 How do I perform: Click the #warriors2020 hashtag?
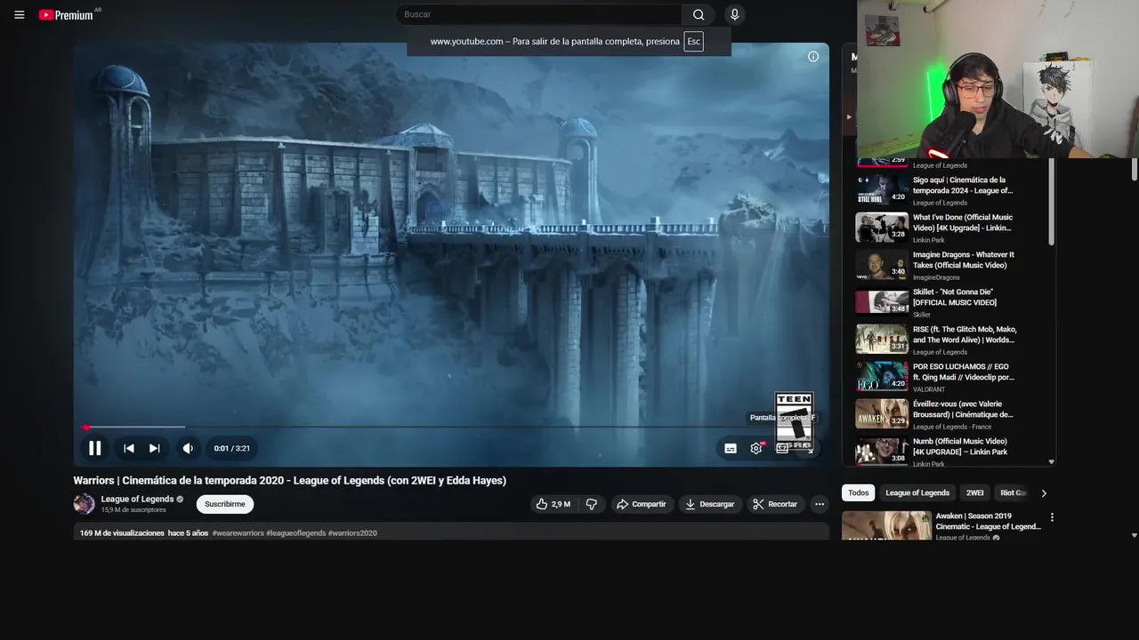pos(352,533)
